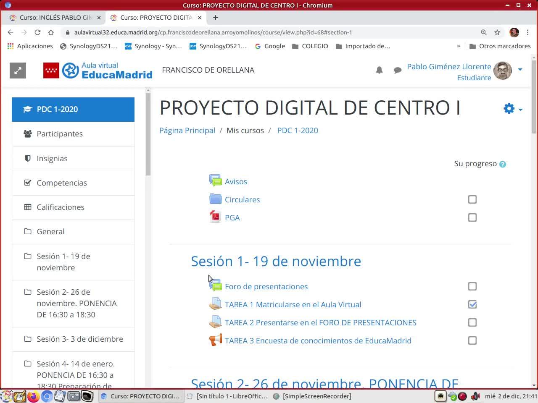Open the messages speech bubble icon
Viewport: 538px width, 403px height.
click(x=397, y=71)
